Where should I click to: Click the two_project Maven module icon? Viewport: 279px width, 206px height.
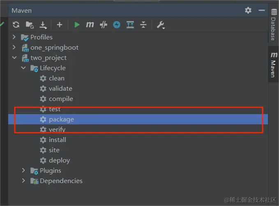point(25,58)
